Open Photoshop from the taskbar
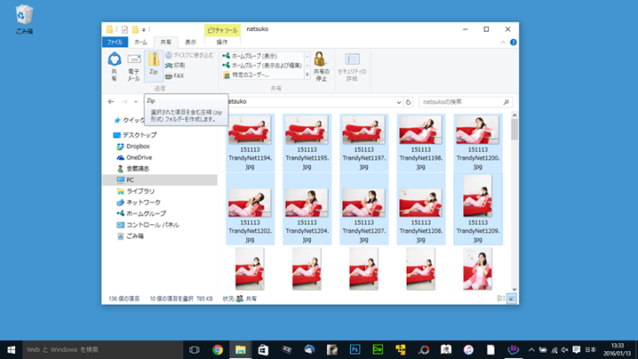Screen dimensions: 638x359 click(x=354, y=349)
